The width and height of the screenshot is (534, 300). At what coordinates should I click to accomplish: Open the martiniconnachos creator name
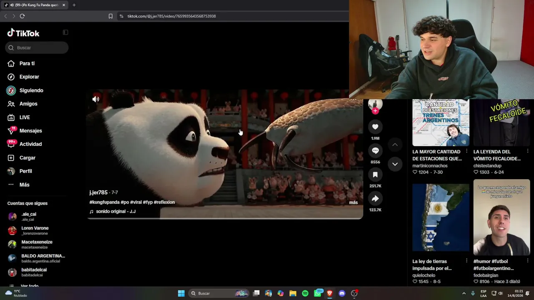pos(430,166)
